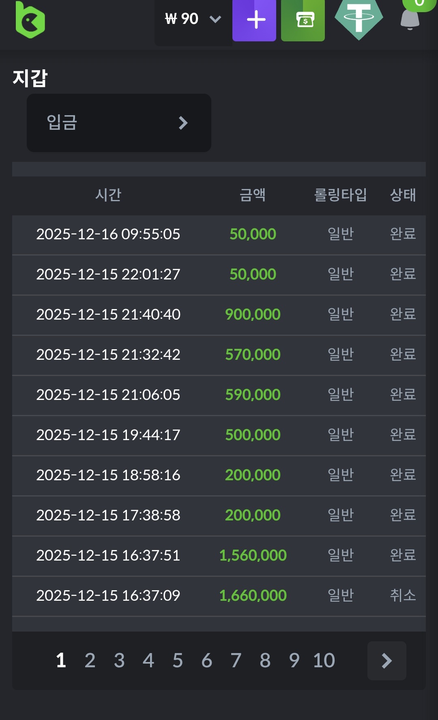438x720 pixels.
Task: Select the 1,560,000 deposit row
Action: 219,556
